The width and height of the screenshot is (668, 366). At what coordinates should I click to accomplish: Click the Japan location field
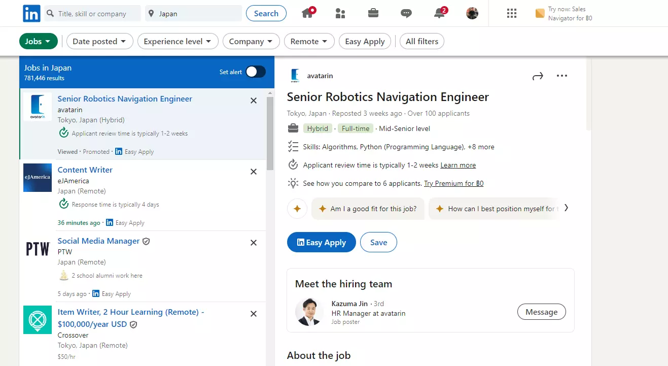click(x=193, y=14)
